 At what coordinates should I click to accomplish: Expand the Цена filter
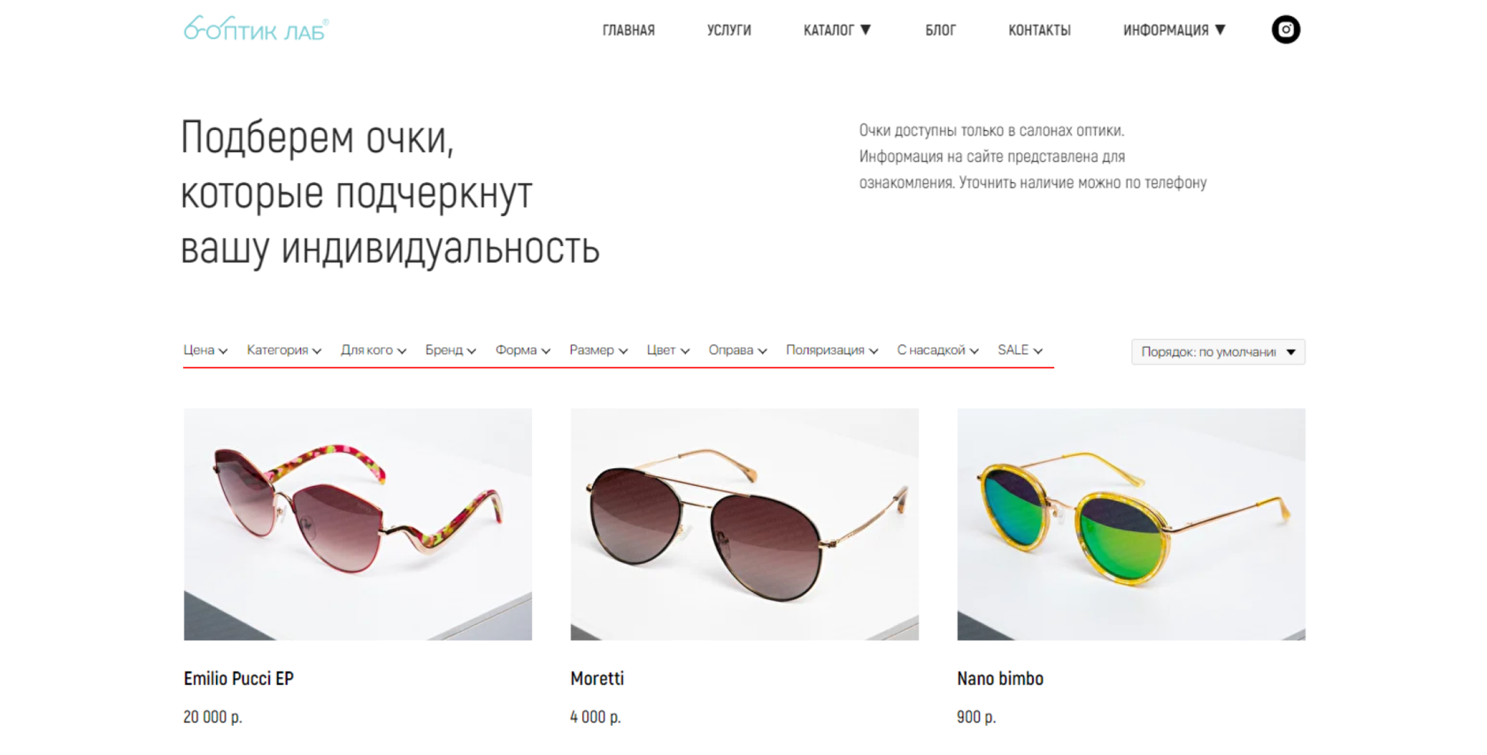pyautogui.click(x=205, y=351)
